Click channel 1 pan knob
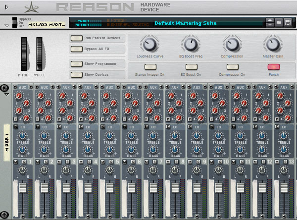This screenshot has width=297, height=220. (22, 170)
